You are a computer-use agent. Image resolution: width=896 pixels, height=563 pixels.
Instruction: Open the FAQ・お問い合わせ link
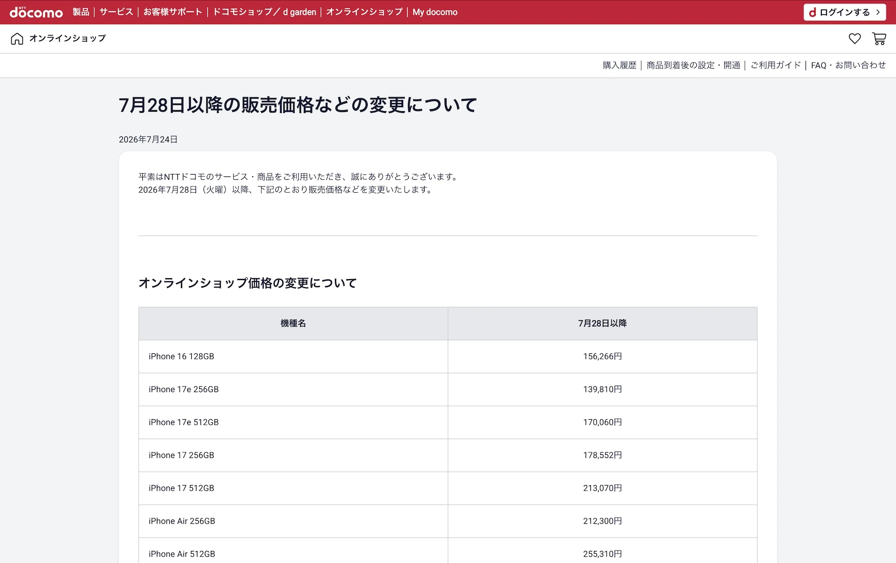point(848,65)
